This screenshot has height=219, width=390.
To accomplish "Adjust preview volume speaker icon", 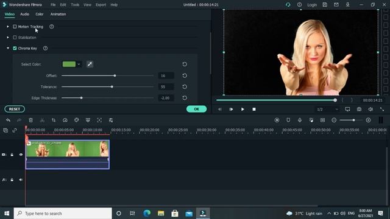I will point(370,109).
